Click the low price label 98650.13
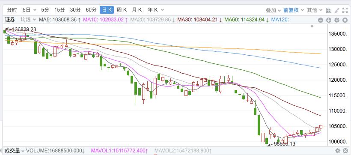 [x=285, y=144]
